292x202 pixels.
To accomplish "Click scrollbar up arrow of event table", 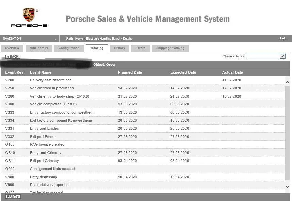I will coord(288,83).
